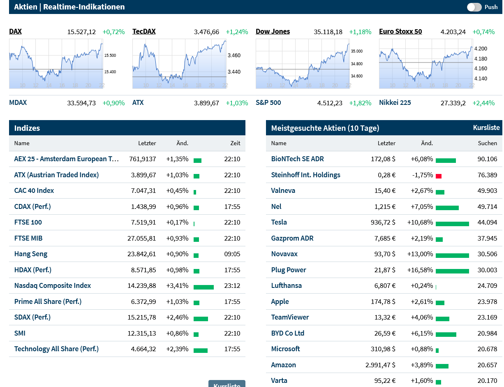Open Gazprom ADR stock
This screenshot has height=387, width=504.
coord(292,239)
